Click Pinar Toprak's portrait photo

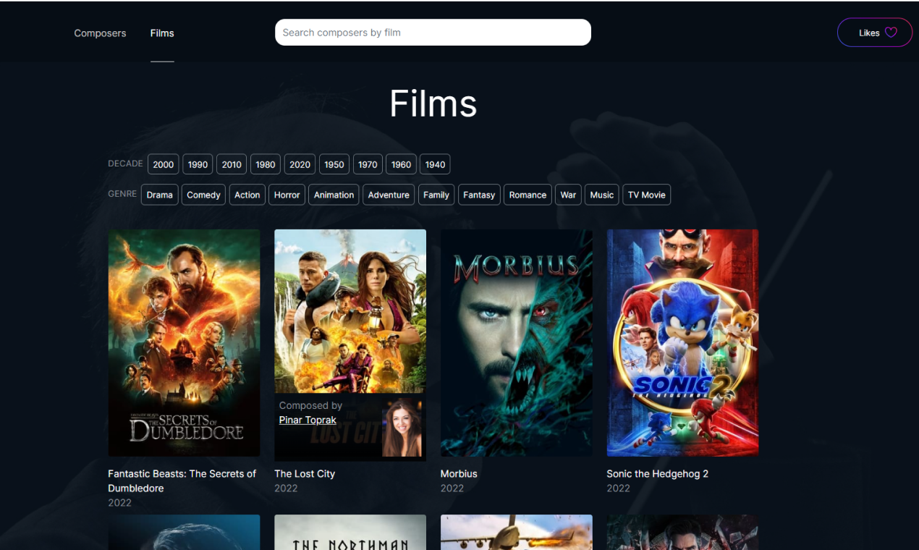coord(402,428)
